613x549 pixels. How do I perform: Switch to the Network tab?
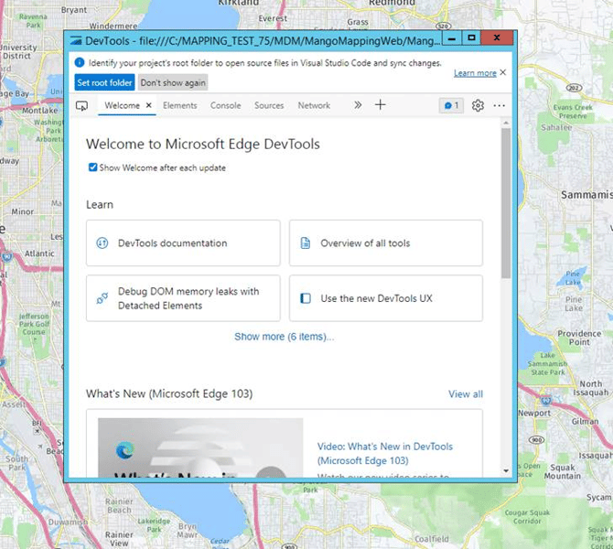tap(314, 105)
